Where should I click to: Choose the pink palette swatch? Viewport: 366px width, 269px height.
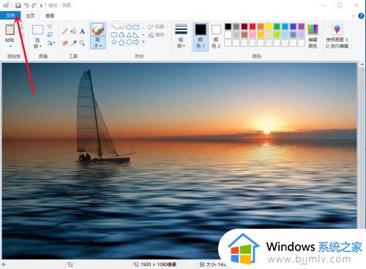(253, 34)
